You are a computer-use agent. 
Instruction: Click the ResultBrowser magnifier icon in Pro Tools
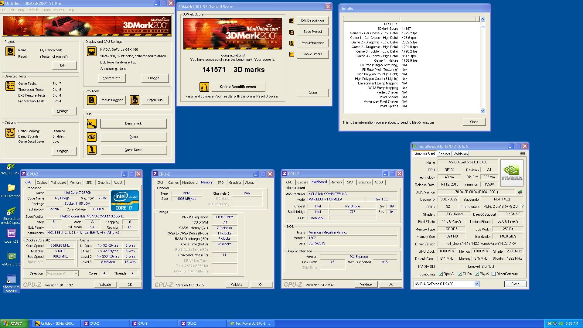tap(92, 100)
